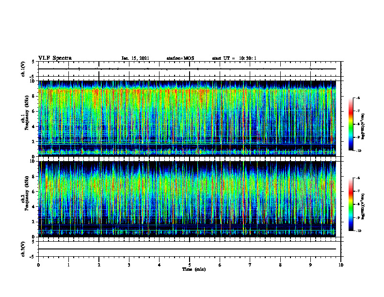Click the station=MOS header text
Image resolution: width=384 pixels, height=297 pixels.
coord(180,58)
